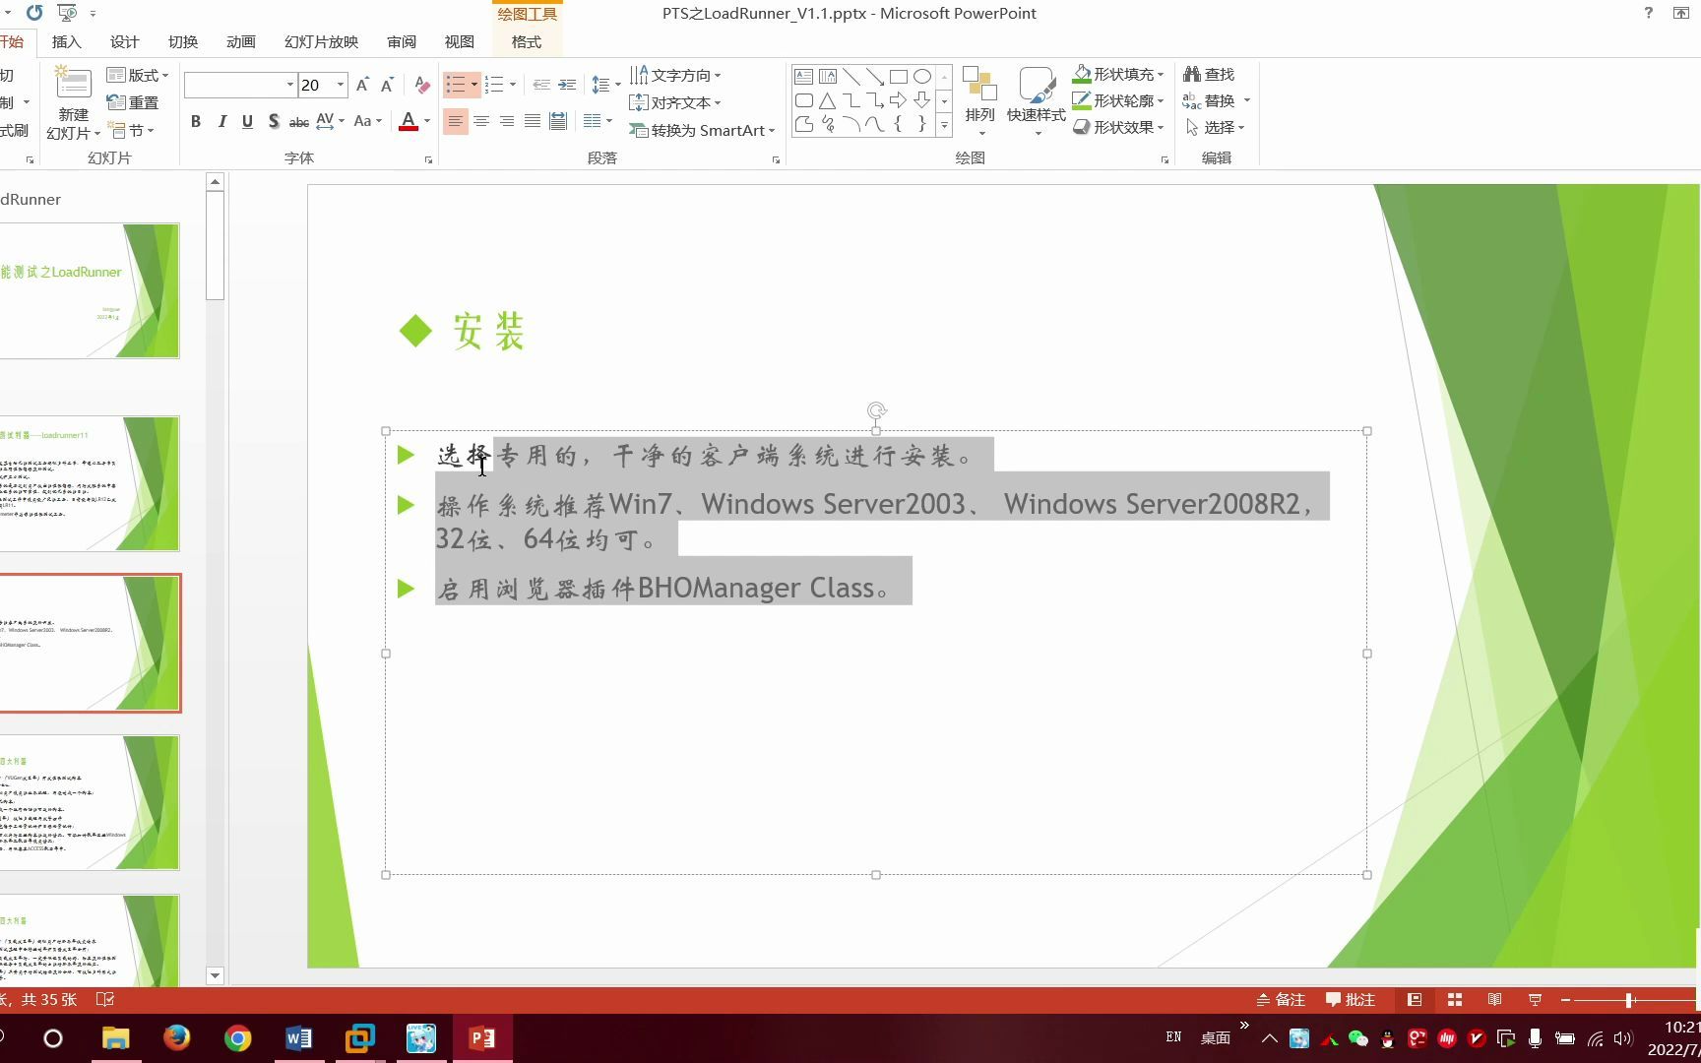Increase font size with the large A icon
The width and height of the screenshot is (1701, 1063).
[362, 86]
